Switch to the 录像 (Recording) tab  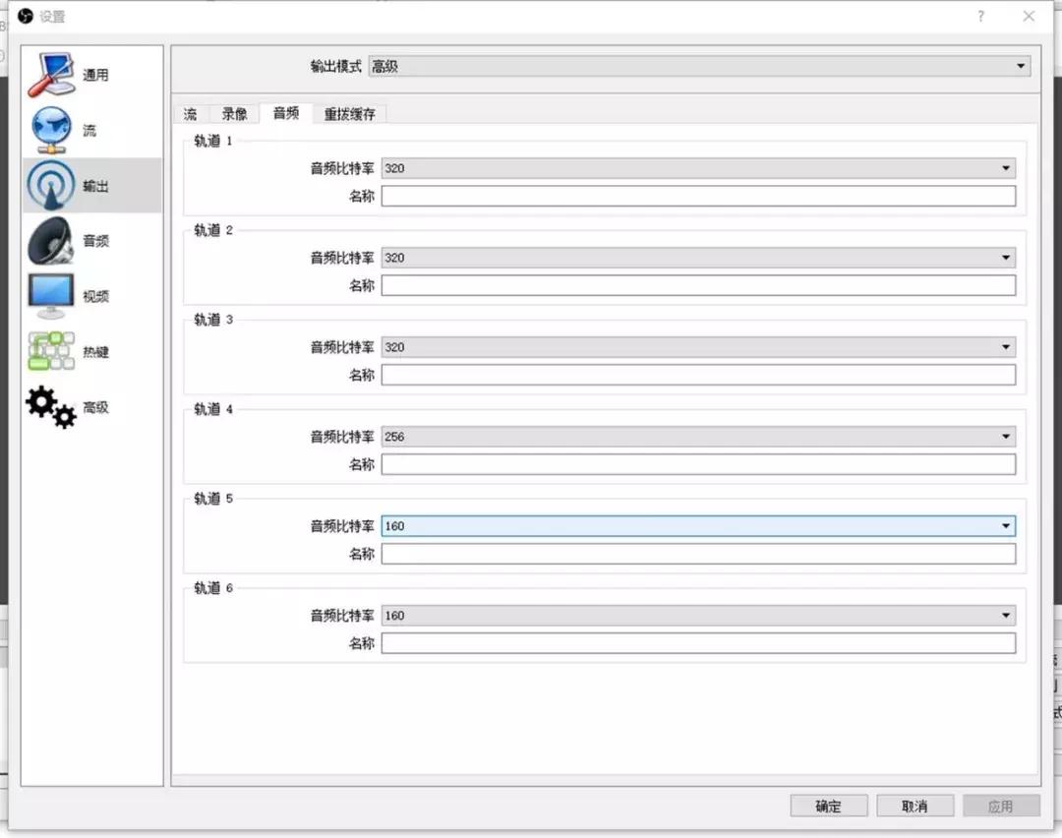click(x=233, y=113)
